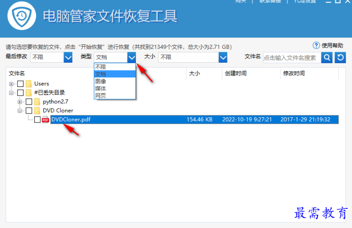Click the Users folder icon
The width and height of the screenshot is (352, 228).
point(29,84)
